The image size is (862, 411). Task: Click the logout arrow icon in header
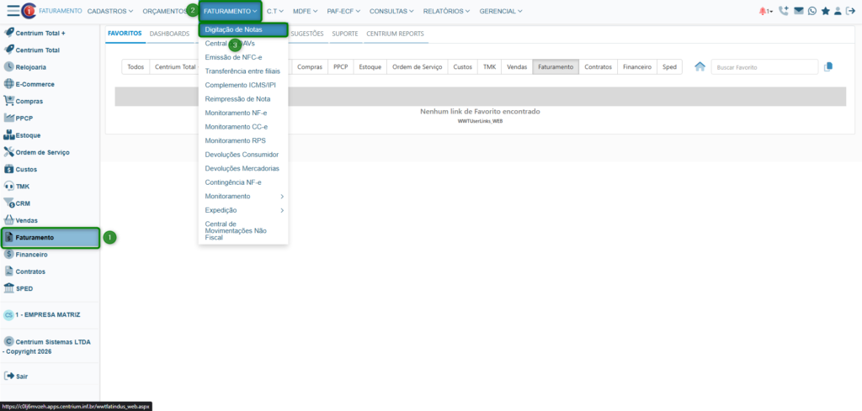[x=850, y=12]
